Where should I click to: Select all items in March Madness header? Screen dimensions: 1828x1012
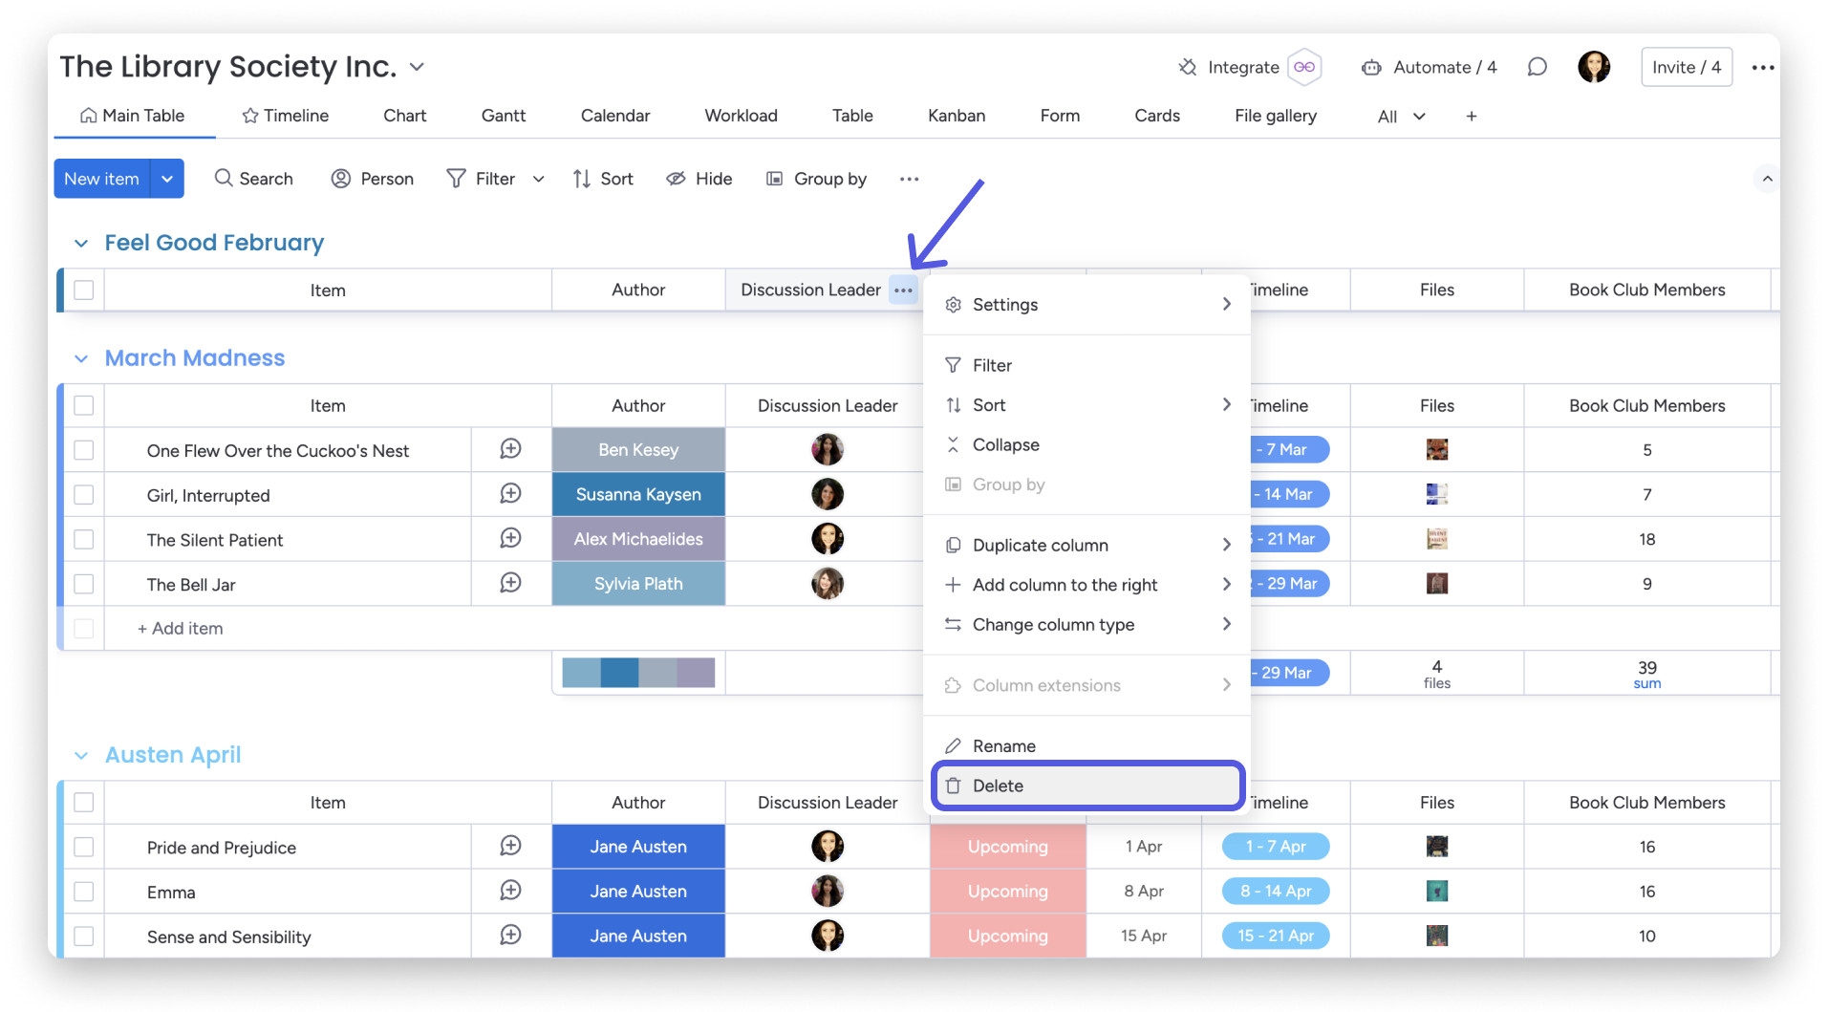(x=84, y=405)
